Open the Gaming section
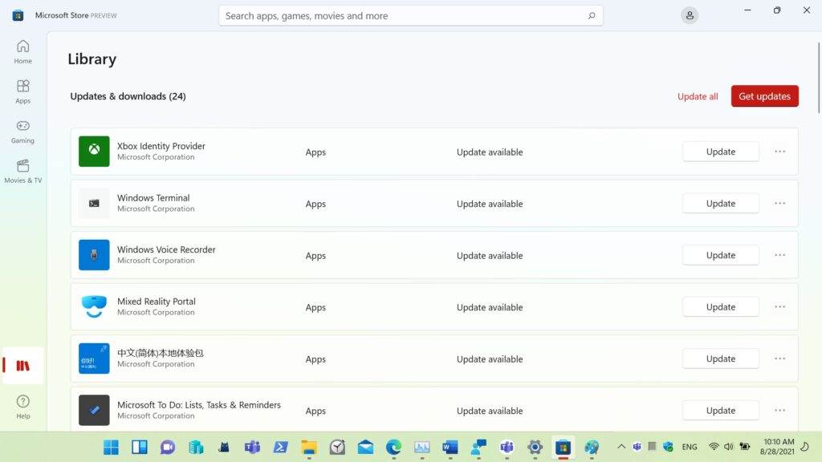 tap(22, 131)
